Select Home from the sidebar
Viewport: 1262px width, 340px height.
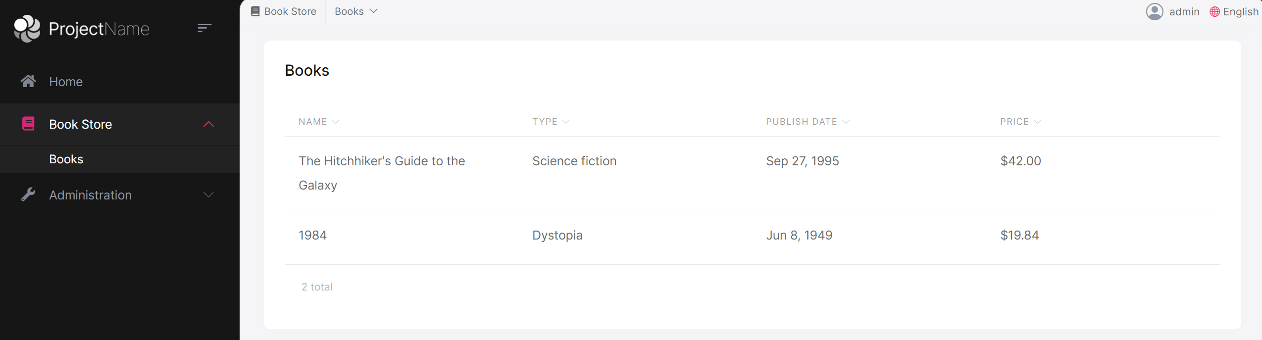(x=65, y=81)
